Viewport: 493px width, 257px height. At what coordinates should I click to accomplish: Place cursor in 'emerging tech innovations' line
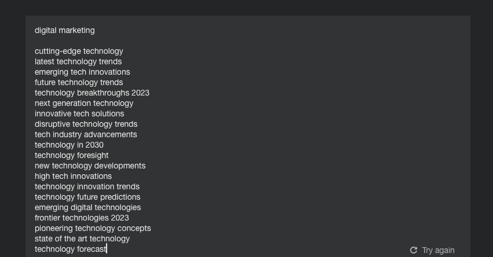82,72
